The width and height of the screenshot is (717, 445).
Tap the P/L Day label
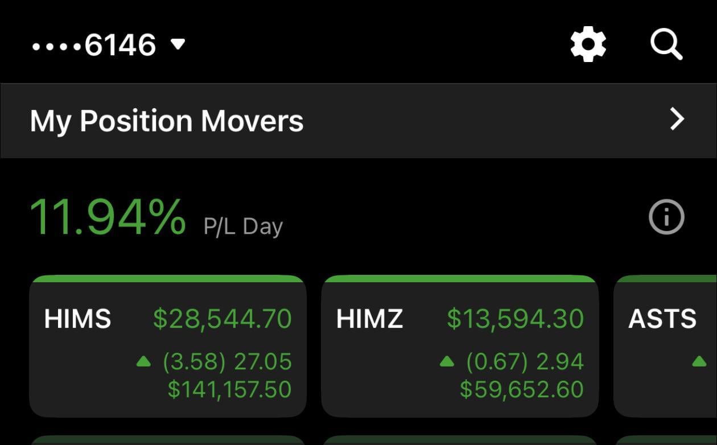(x=243, y=226)
